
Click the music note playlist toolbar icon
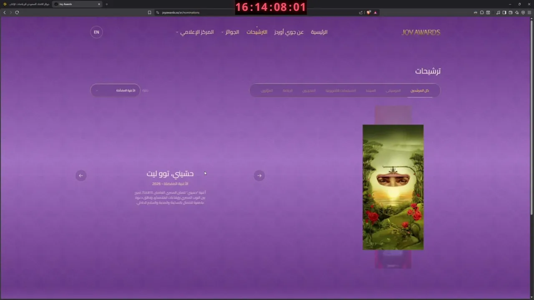tap(498, 12)
